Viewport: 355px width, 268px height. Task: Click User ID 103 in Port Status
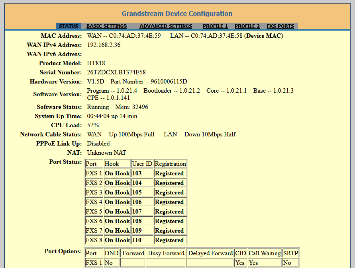point(137,173)
